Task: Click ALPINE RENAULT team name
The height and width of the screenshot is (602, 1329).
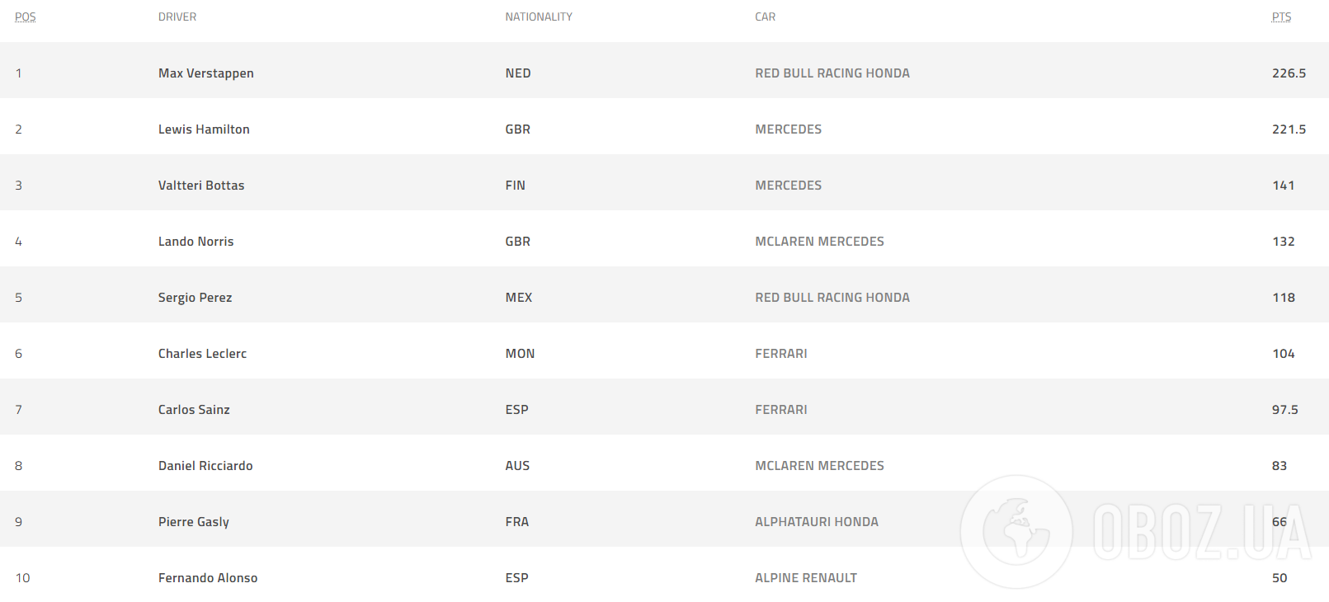Action: tap(806, 578)
